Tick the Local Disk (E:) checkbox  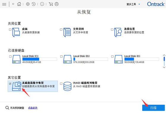click(x=112, y=56)
